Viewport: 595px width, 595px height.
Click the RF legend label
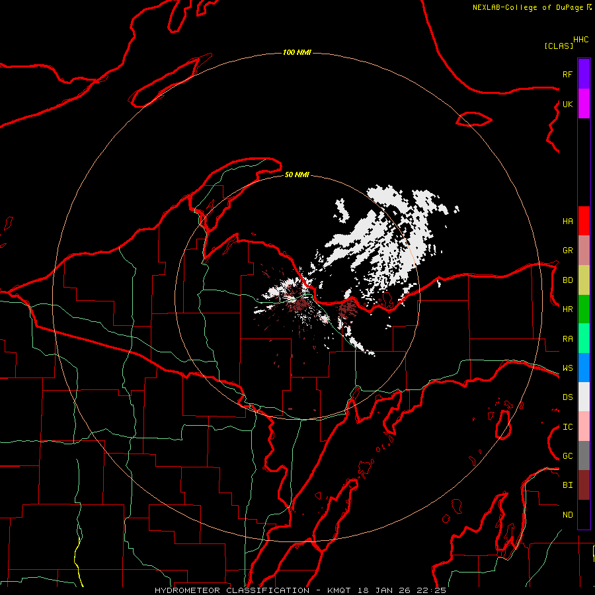pyautogui.click(x=567, y=74)
